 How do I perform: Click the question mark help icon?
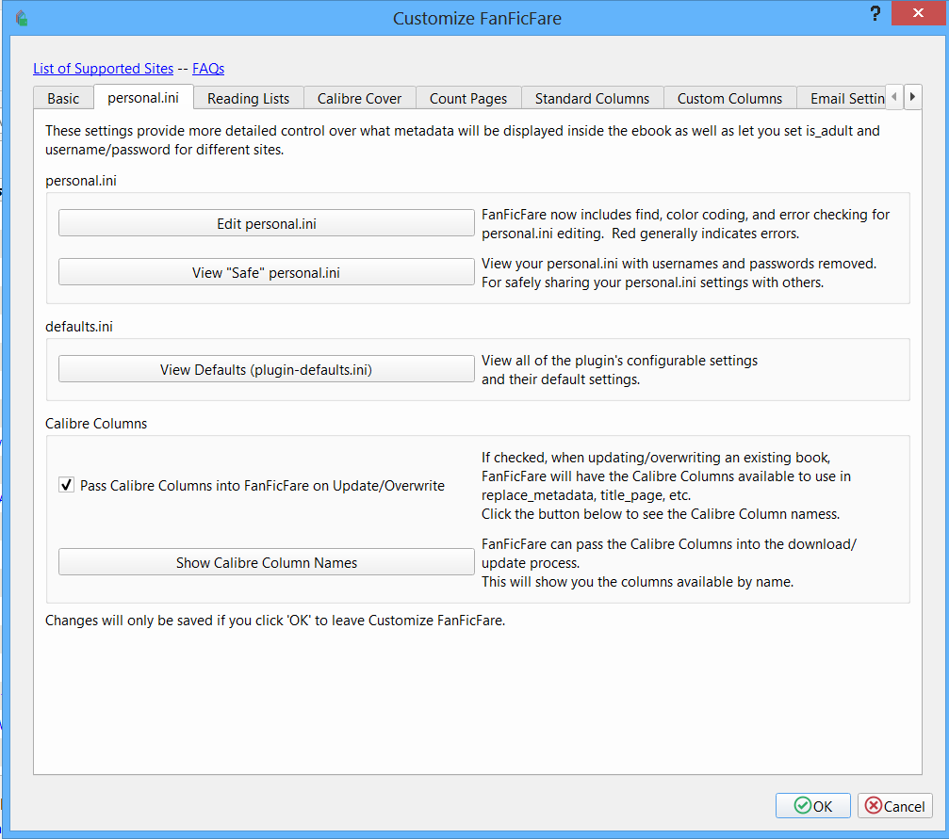875,14
